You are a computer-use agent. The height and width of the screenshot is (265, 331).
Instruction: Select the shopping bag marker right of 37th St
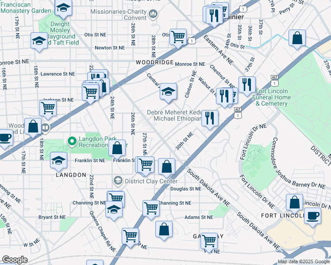297,38
